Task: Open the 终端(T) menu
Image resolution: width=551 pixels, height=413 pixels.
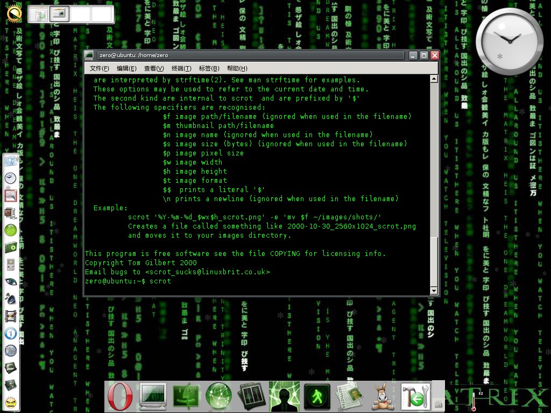Action: click(x=181, y=68)
